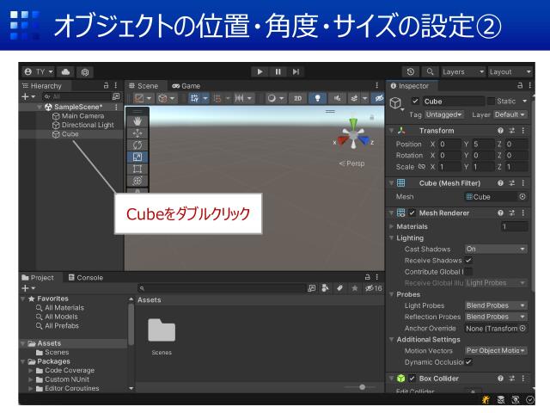Screen dimensions: 550x413
Task: Switch to the Game tab
Action: coord(186,86)
